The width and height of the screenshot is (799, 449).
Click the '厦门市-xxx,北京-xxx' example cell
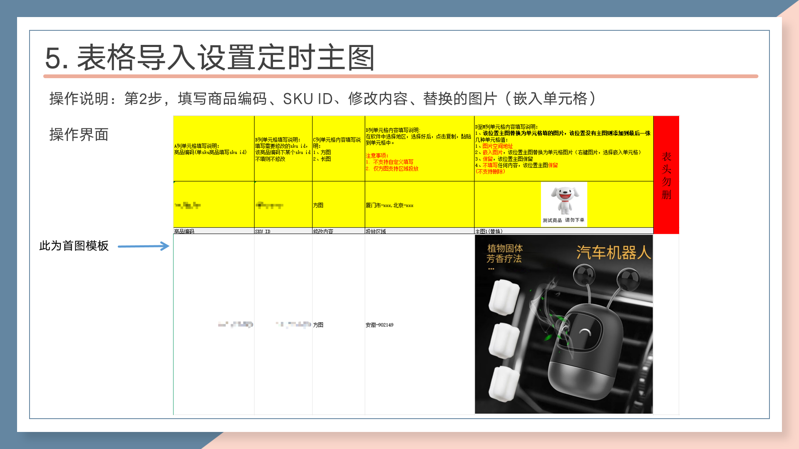pyautogui.click(x=390, y=205)
